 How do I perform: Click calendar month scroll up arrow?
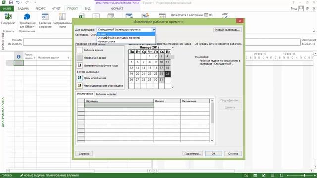[x=173, y=48]
